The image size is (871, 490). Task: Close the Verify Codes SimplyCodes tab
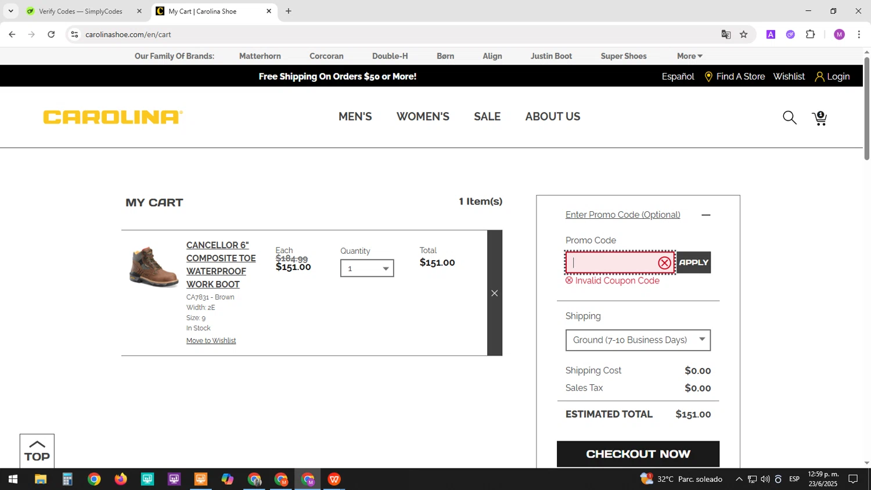pos(139,11)
